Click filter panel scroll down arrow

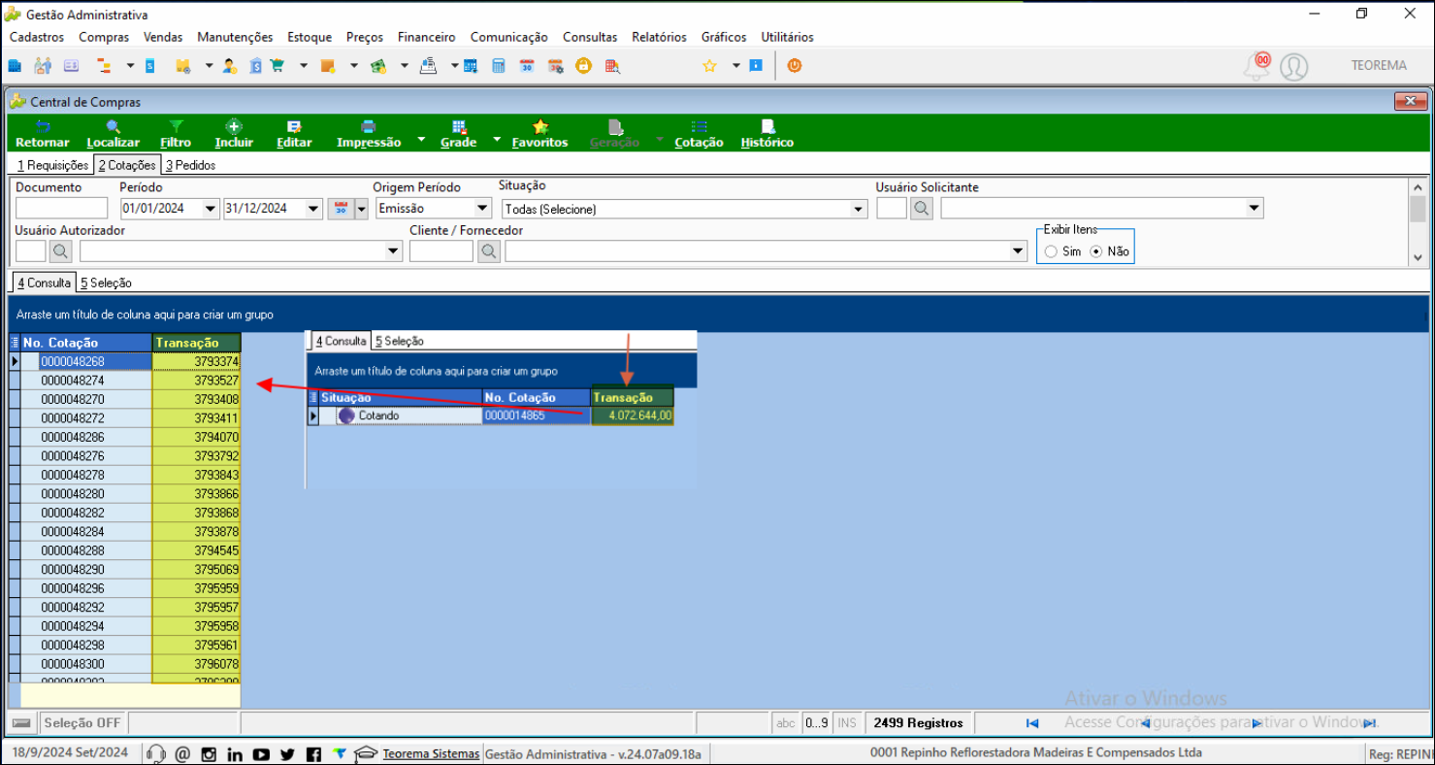1418,257
